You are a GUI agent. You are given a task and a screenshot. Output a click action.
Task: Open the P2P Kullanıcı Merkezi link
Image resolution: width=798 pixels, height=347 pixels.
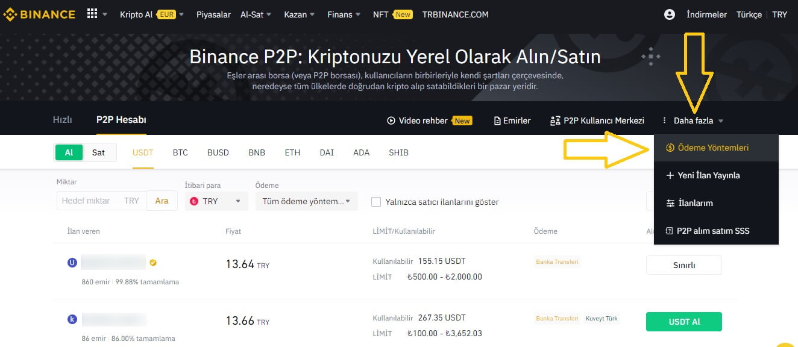[x=597, y=120]
